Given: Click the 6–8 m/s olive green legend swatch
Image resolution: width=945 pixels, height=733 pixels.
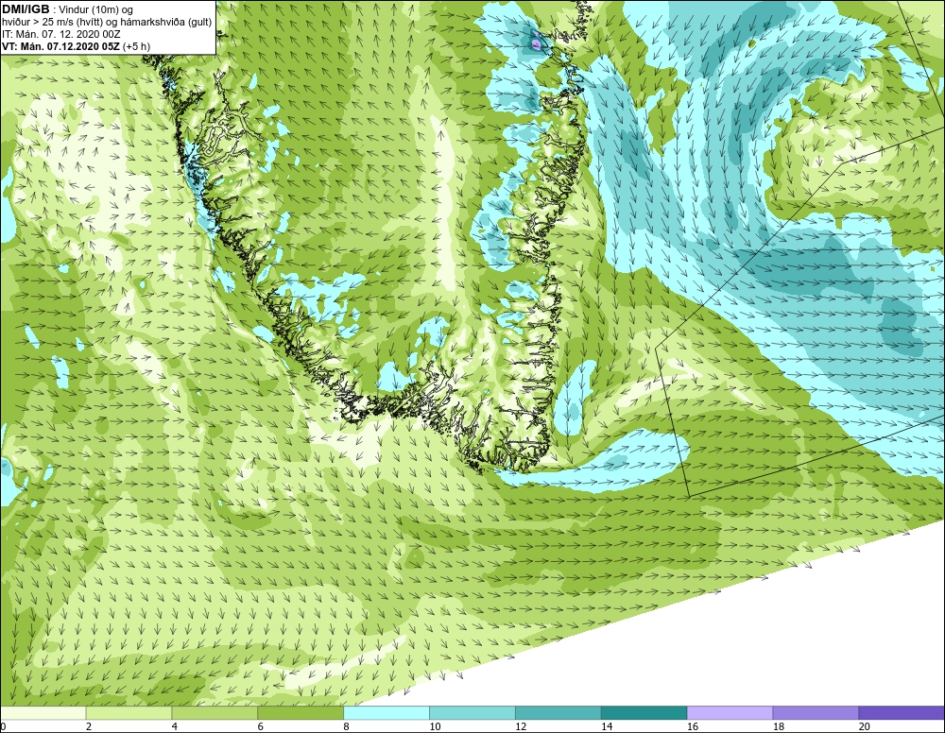Looking at the screenshot, I should point(301,713).
